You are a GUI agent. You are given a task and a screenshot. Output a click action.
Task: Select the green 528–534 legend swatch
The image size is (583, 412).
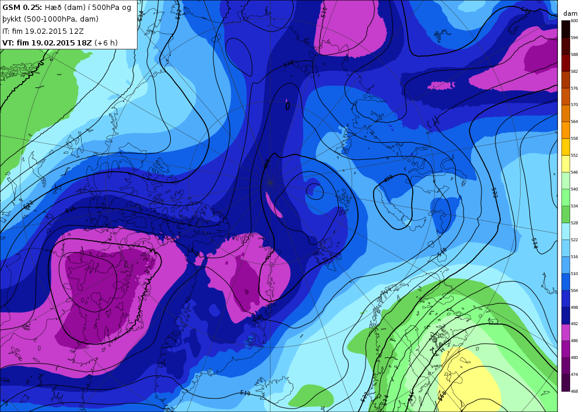[x=565, y=214]
